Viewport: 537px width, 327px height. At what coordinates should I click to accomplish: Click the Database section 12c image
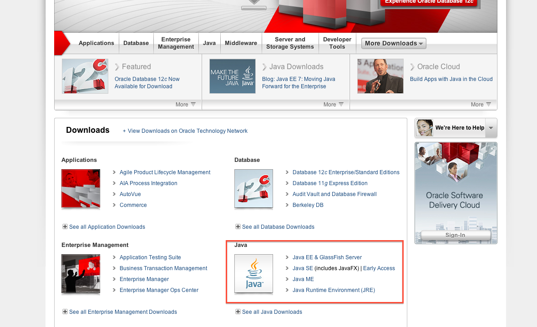click(x=254, y=188)
